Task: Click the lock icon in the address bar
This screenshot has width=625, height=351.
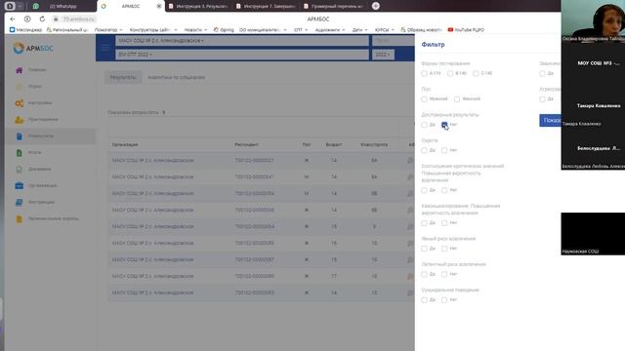Action: pos(57,19)
